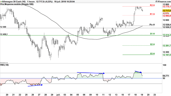Click the RSI ( 14) indicator label
171x96 pixels.
click(x=4, y=65)
